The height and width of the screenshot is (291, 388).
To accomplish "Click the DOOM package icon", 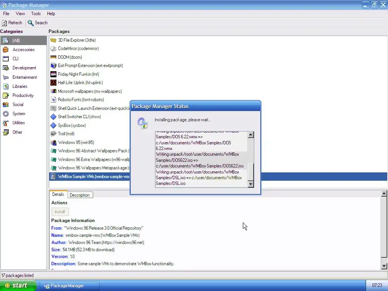I will click(53, 57).
